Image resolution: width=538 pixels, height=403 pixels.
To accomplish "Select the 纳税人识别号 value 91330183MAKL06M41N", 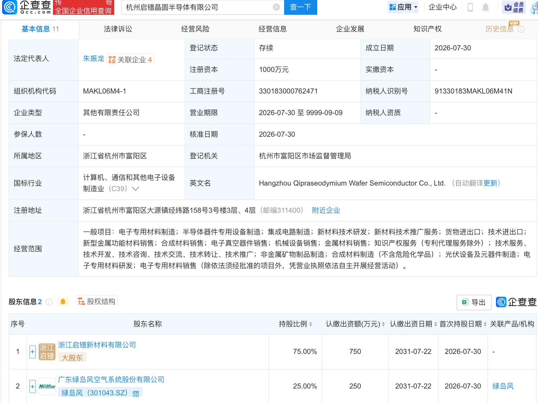I will click(473, 91).
